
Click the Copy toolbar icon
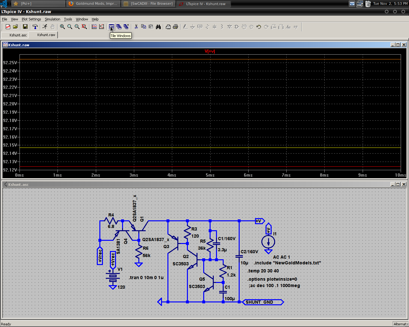(x=143, y=27)
